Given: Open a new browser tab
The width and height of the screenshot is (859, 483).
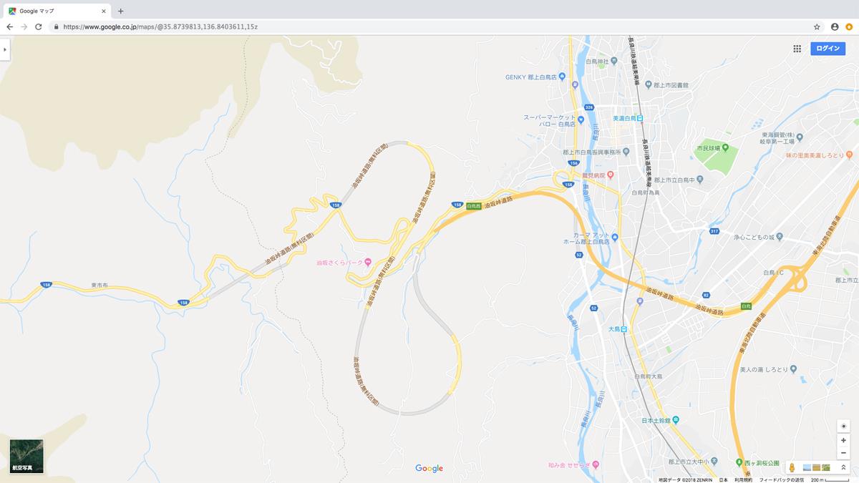Looking at the screenshot, I should (x=120, y=11).
